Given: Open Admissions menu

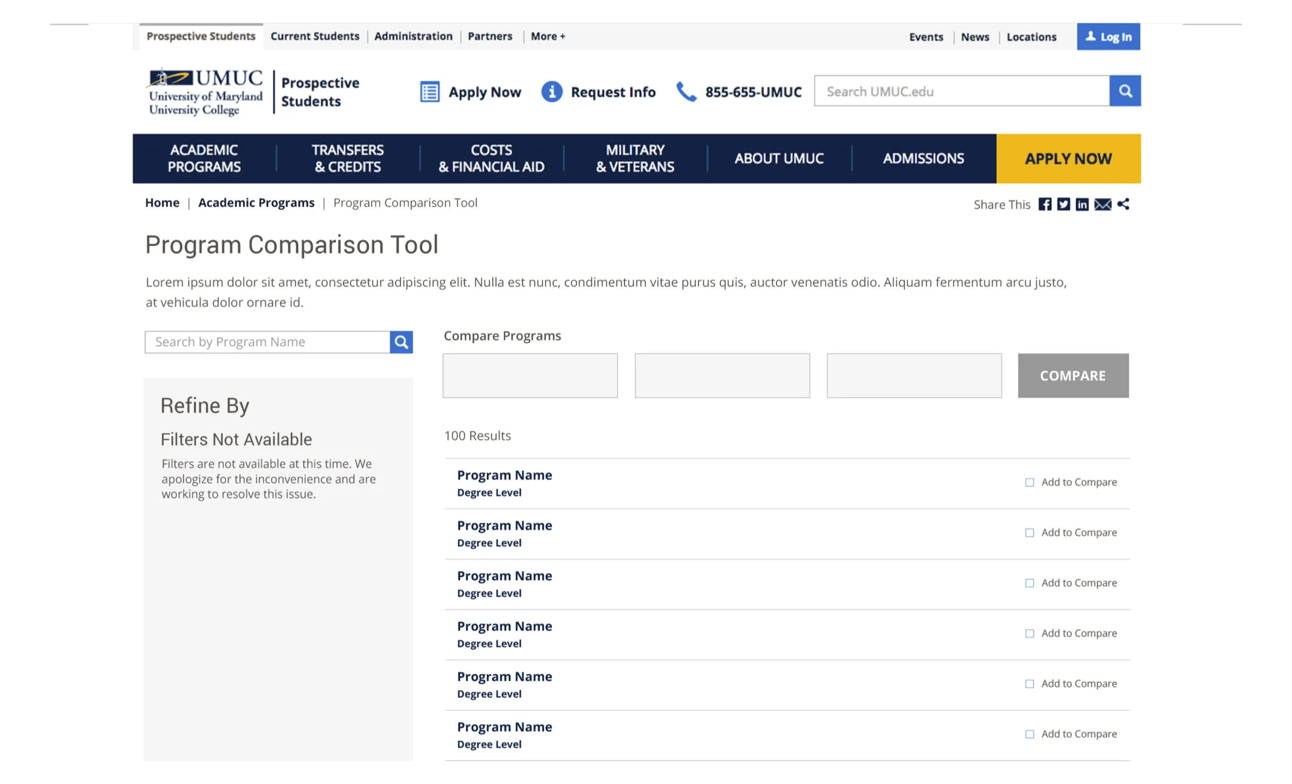Looking at the screenshot, I should coord(923,159).
